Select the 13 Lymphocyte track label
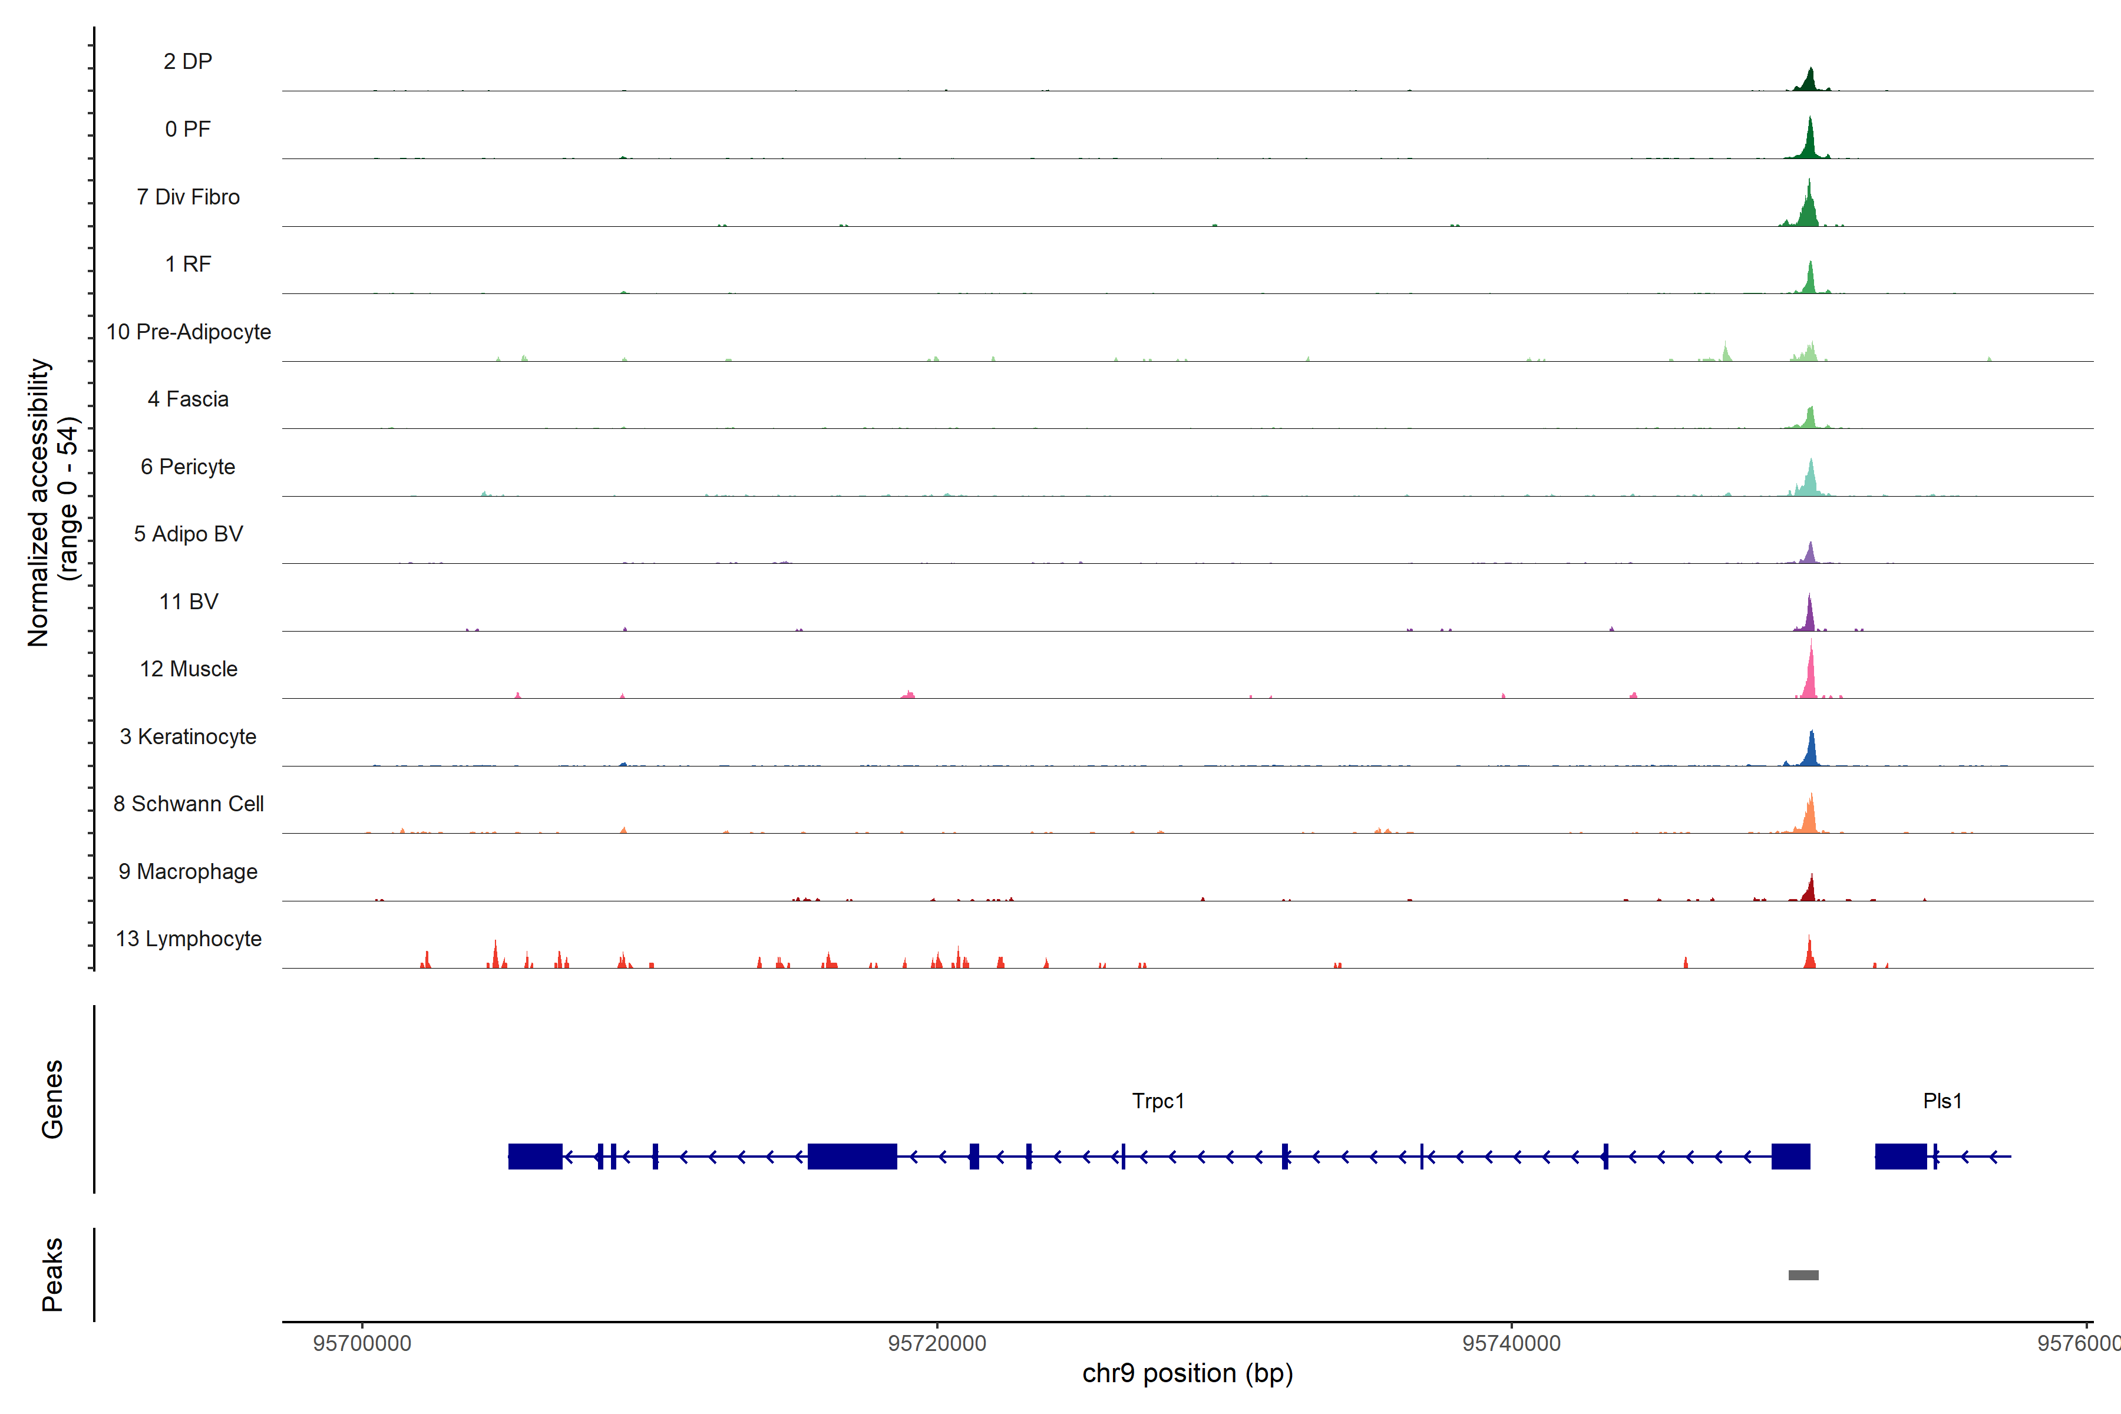Screen dimensions: 2121x1414 (189, 939)
